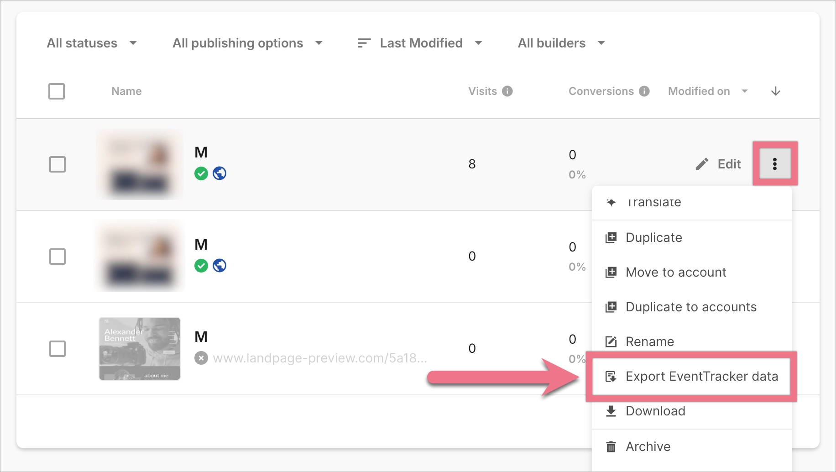Select the checkbox for the row with 8 visits
This screenshot has width=836, height=472.
(x=57, y=164)
